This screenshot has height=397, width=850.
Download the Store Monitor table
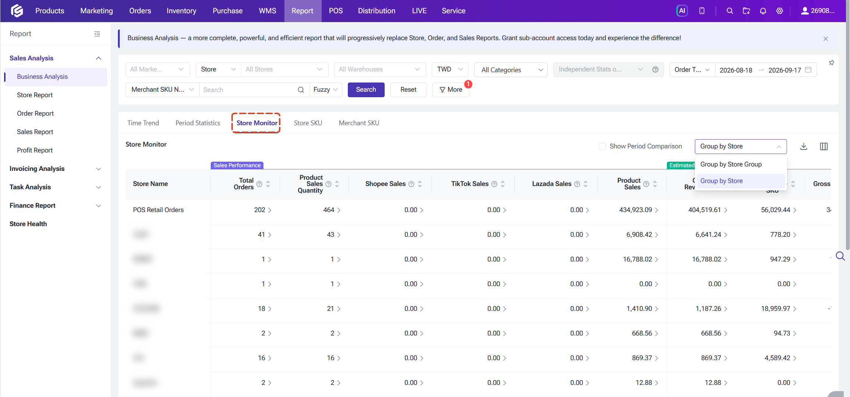804,147
